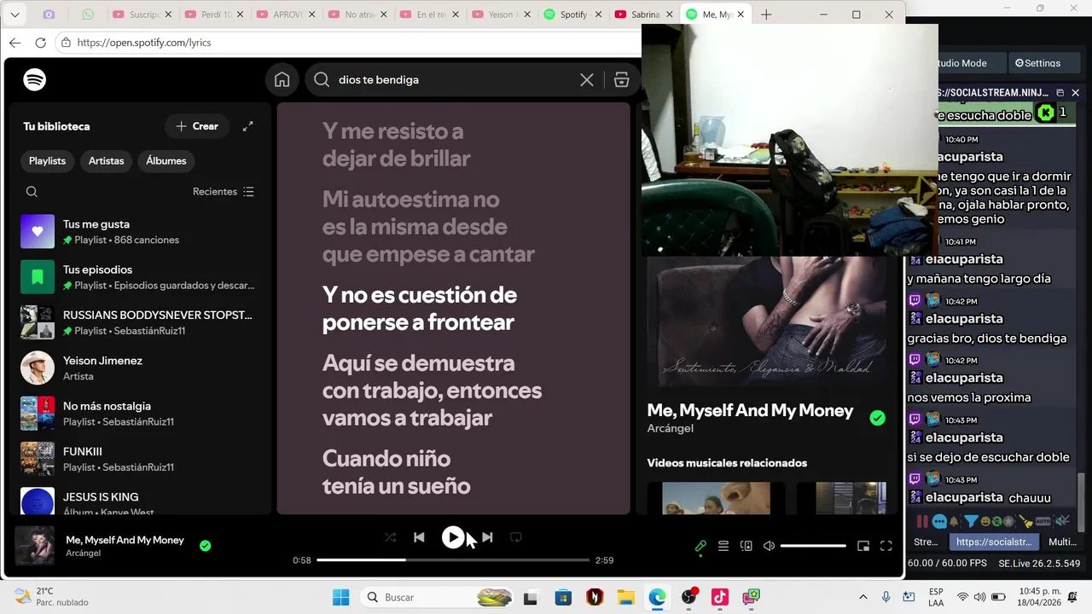Open OBS Studio from taskbar

688,597
